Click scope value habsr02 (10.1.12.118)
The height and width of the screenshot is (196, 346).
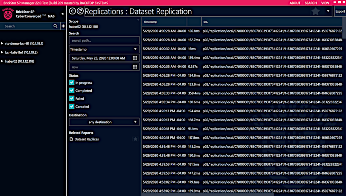pos(83,27)
